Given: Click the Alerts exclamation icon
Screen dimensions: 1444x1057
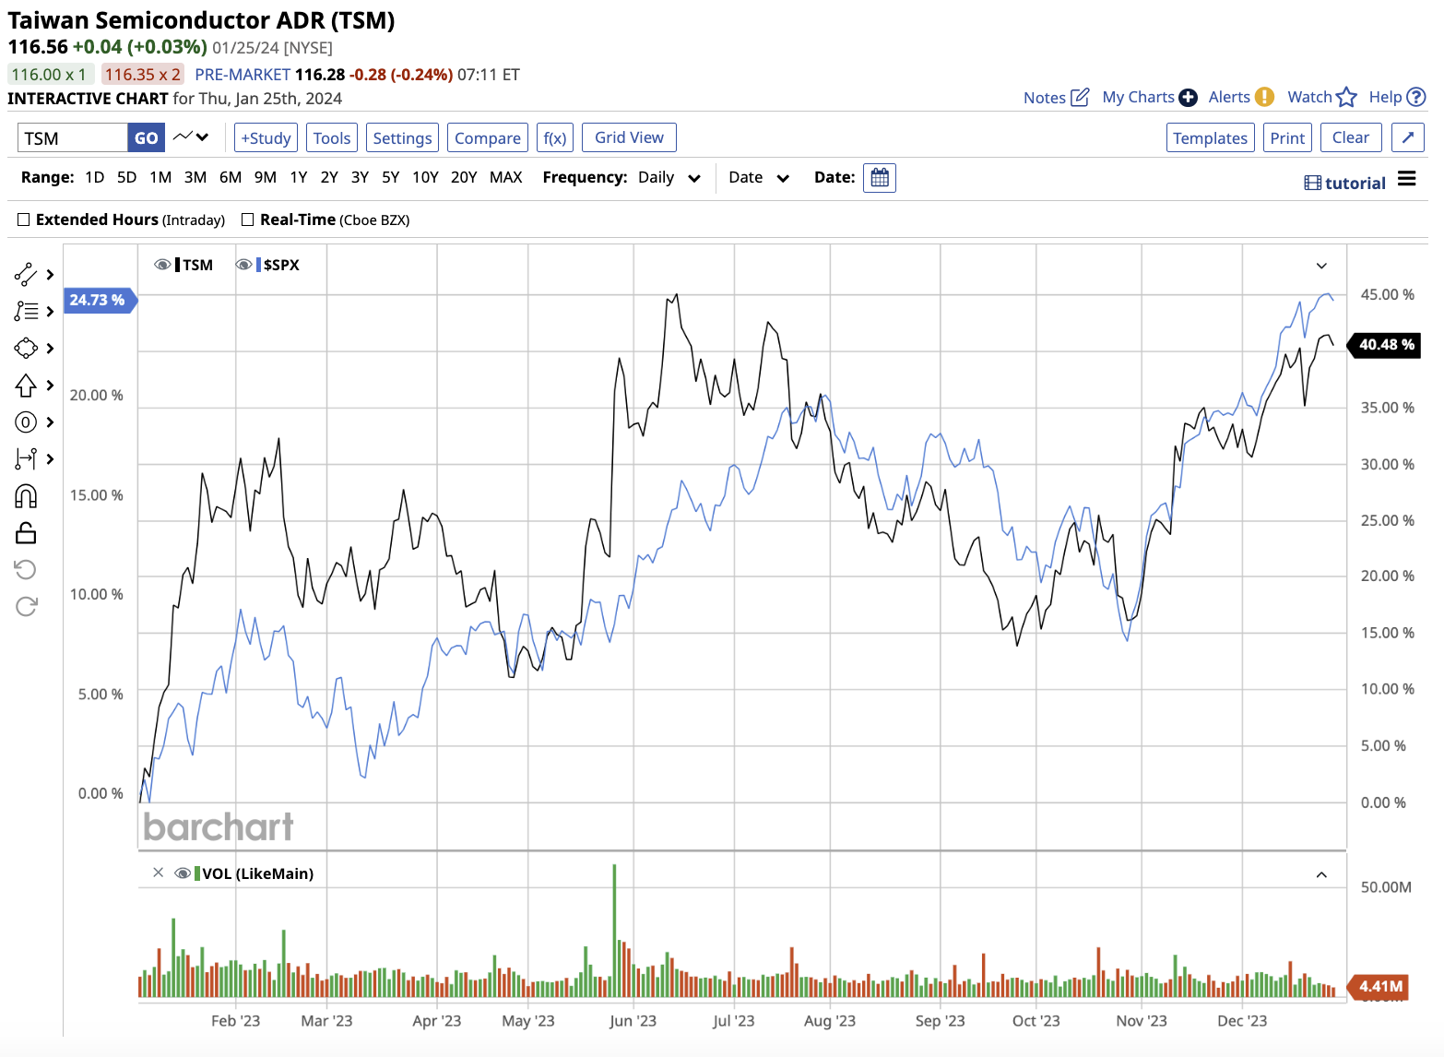Looking at the screenshot, I should point(1264,97).
